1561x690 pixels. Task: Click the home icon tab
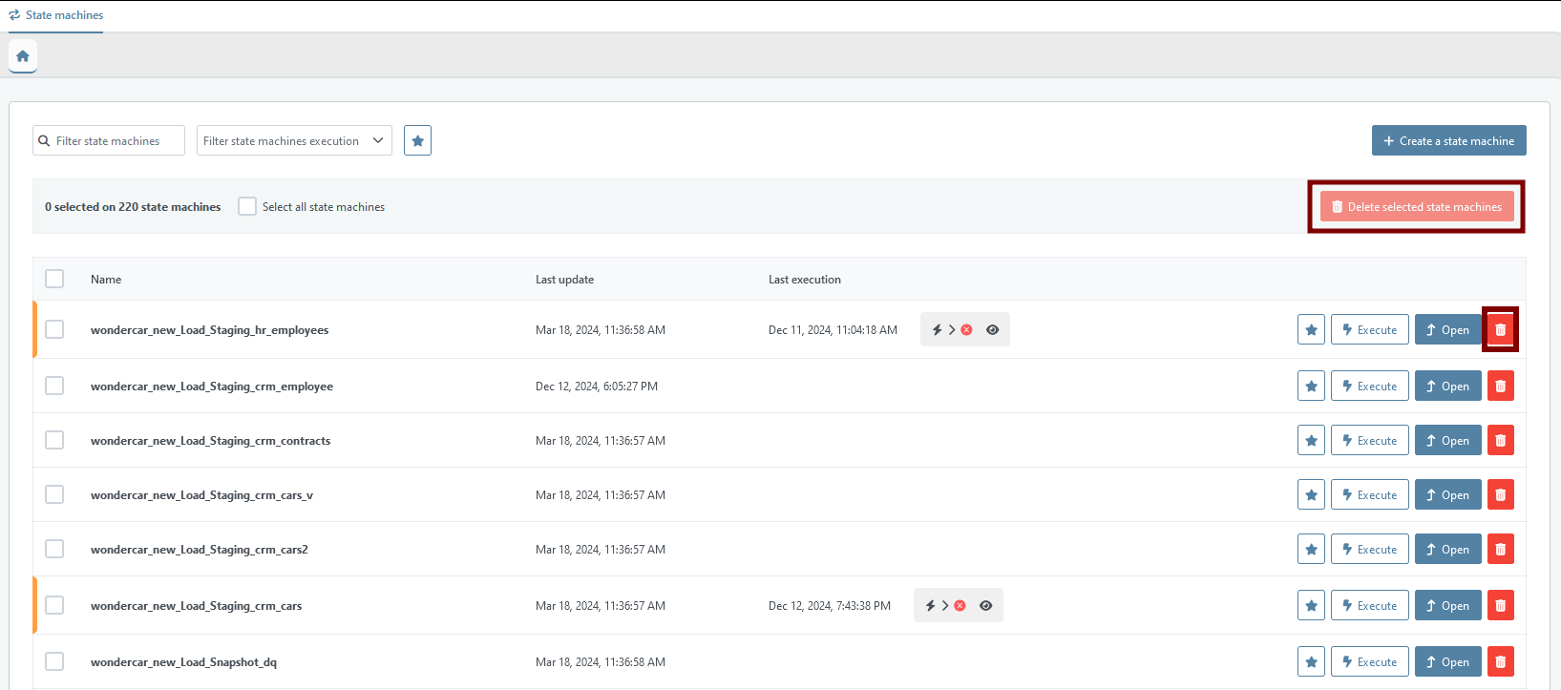tap(23, 56)
